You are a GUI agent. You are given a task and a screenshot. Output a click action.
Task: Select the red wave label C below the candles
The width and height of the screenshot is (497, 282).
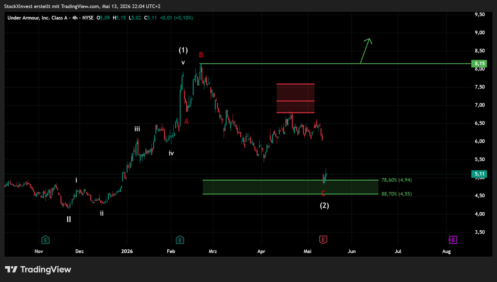pyautogui.click(x=323, y=193)
